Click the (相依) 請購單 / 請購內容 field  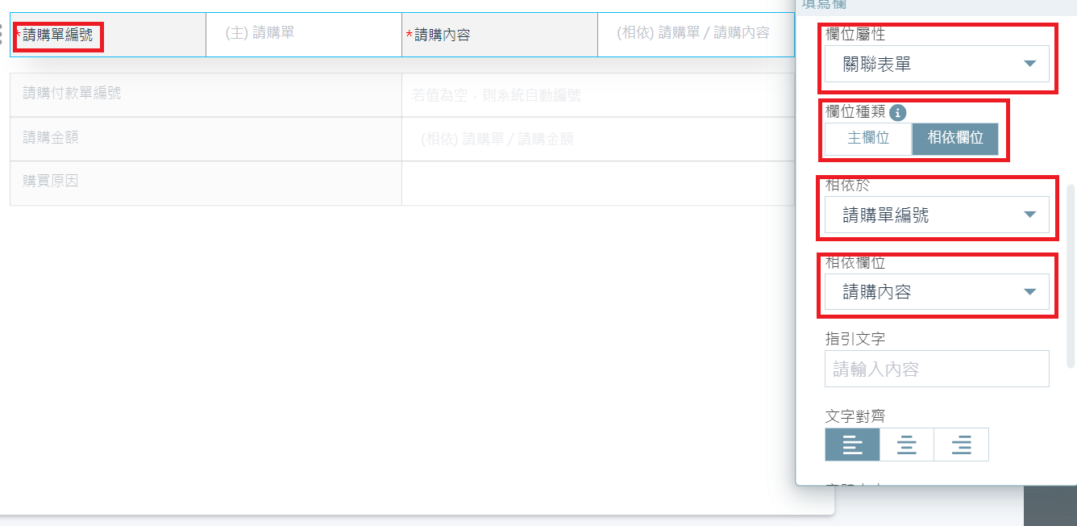point(694,34)
